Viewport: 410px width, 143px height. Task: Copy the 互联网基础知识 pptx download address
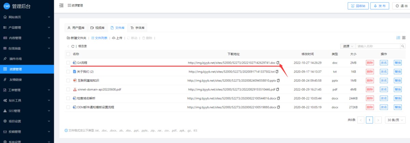point(278,80)
